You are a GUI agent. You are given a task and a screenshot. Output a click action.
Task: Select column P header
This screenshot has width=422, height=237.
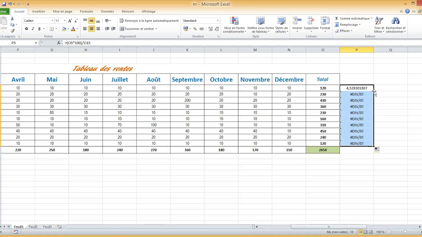click(357, 50)
